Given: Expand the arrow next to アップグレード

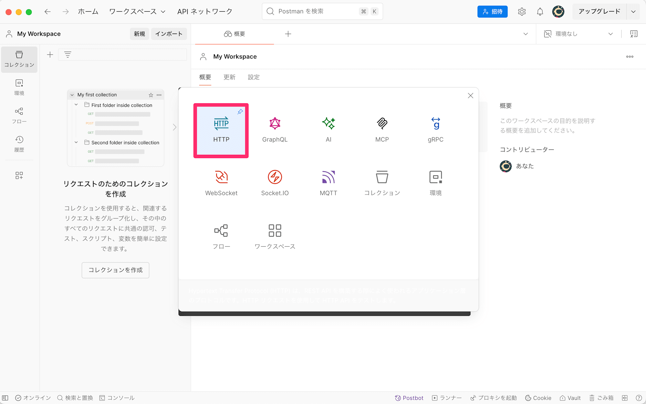Looking at the screenshot, I should 633,12.
